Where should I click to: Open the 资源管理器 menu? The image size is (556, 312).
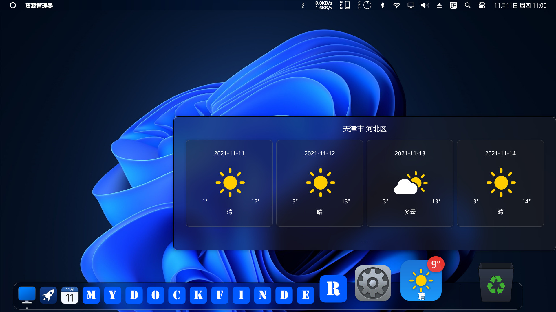click(x=39, y=5)
